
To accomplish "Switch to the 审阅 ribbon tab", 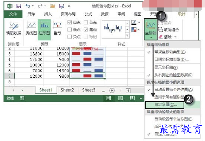I will [121, 14].
